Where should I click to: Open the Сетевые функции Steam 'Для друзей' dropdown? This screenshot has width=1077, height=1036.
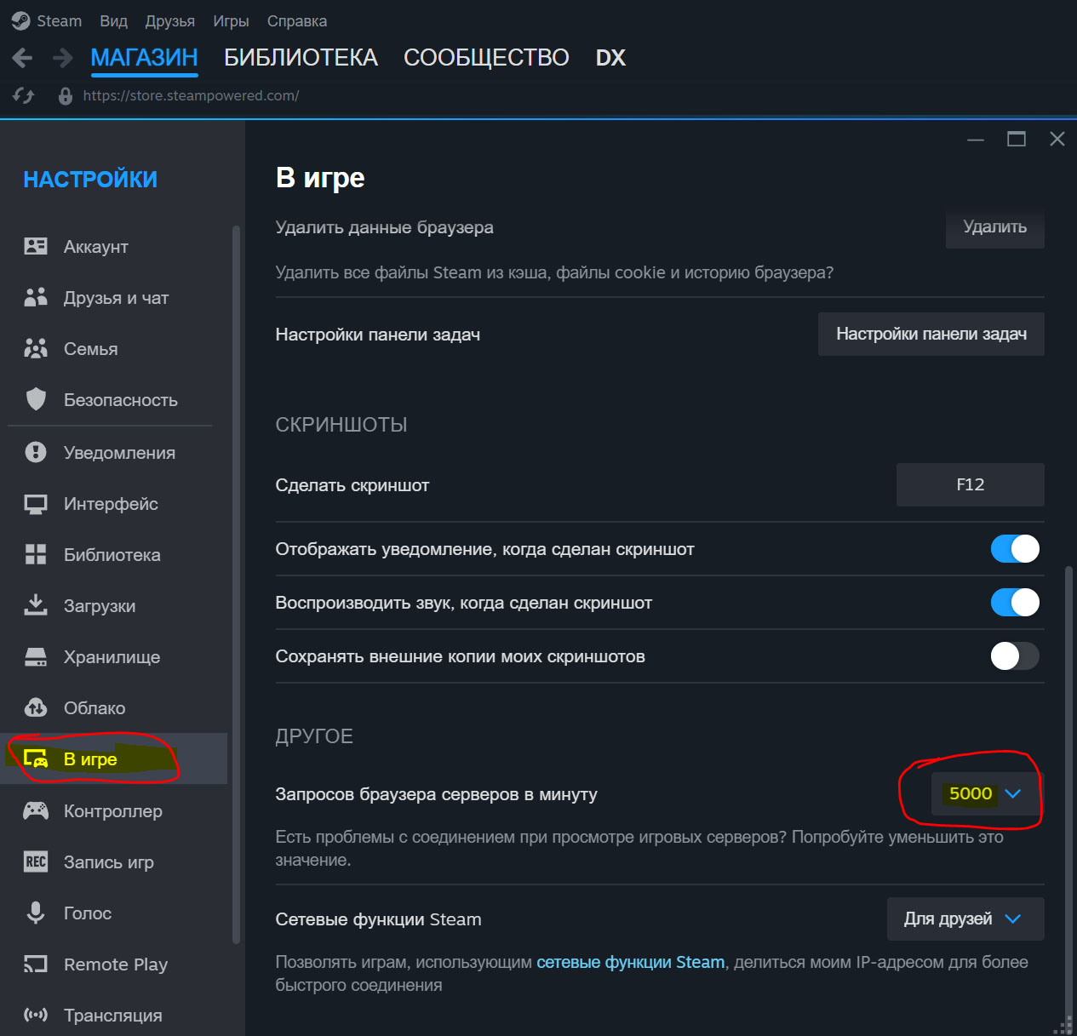(x=965, y=919)
